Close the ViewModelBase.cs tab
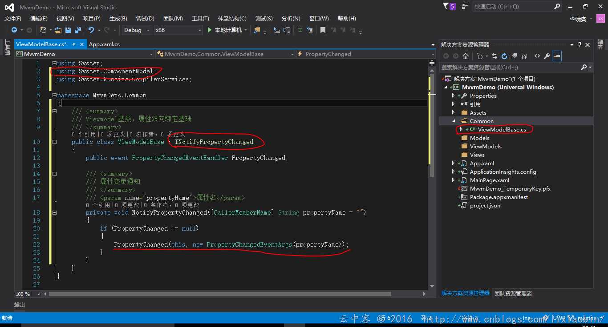 pos(82,44)
